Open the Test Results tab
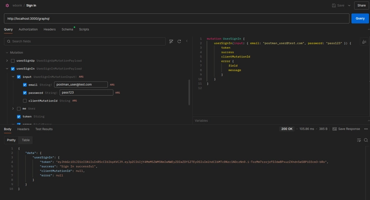This screenshot has height=200, width=370. [x=44, y=129]
